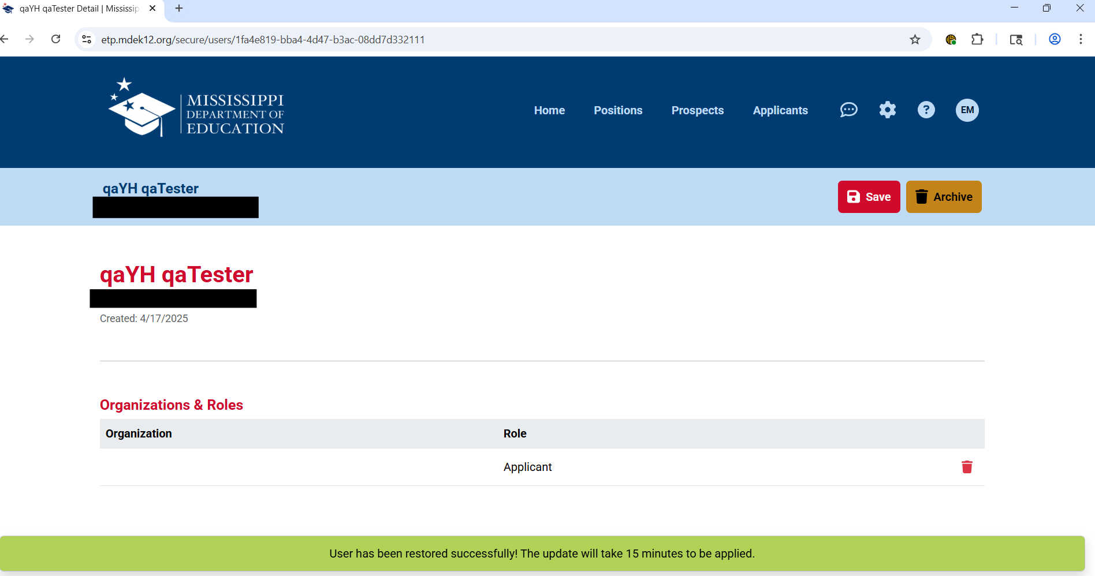The height and width of the screenshot is (576, 1095).
Task: Bookmark this page with the star icon
Action: point(915,39)
